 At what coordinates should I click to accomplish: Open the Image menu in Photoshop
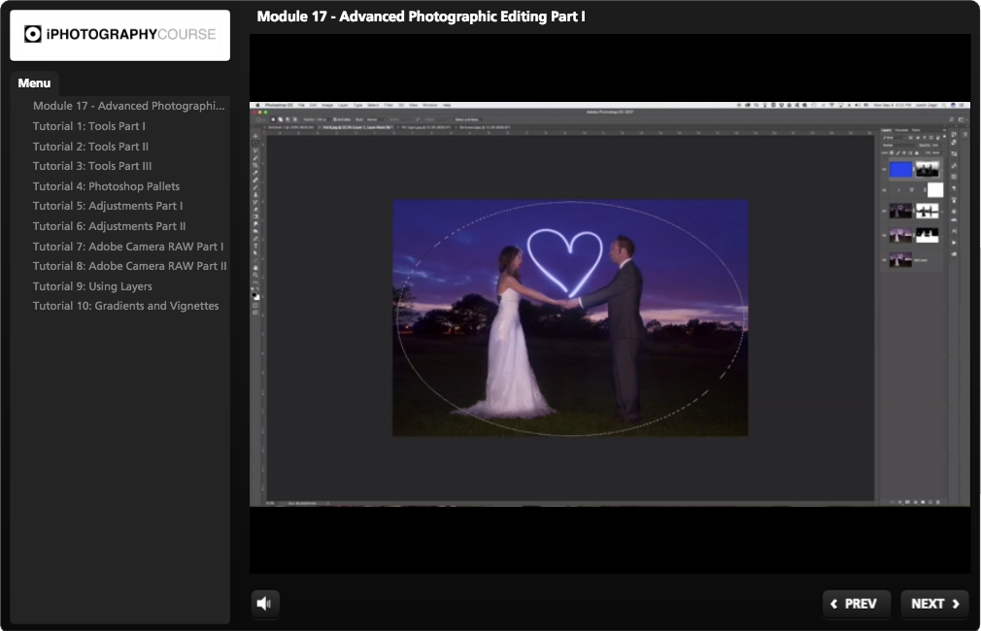[326, 105]
